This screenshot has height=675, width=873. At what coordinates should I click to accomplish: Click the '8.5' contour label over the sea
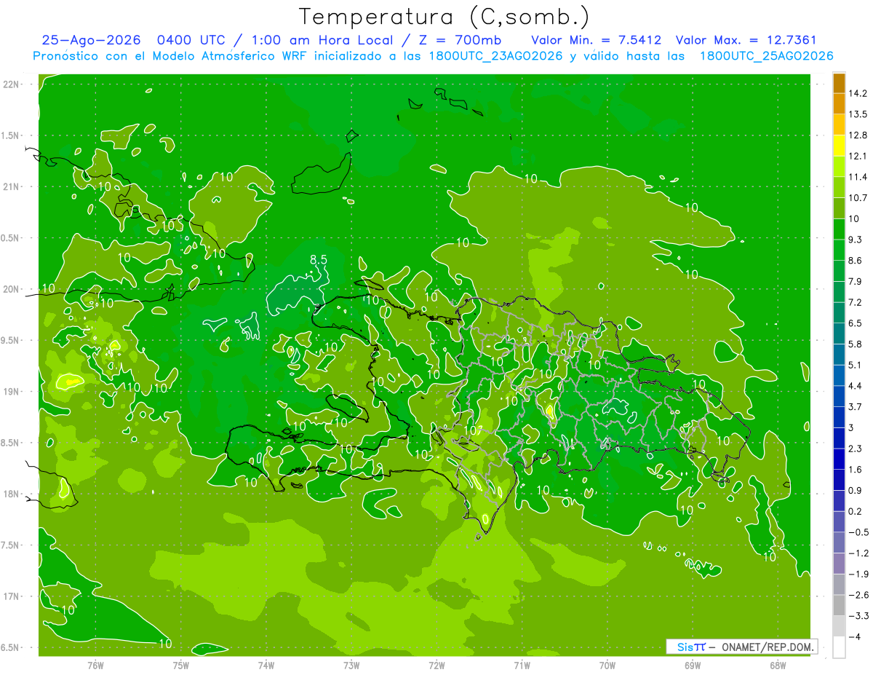tap(318, 259)
